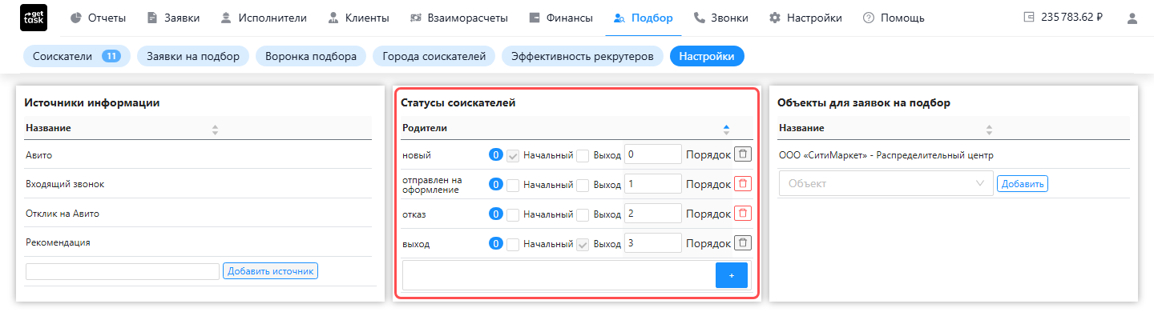Image resolution: width=1154 pixels, height=320 pixels.
Task: Open the user profile icon
Action: [1132, 18]
